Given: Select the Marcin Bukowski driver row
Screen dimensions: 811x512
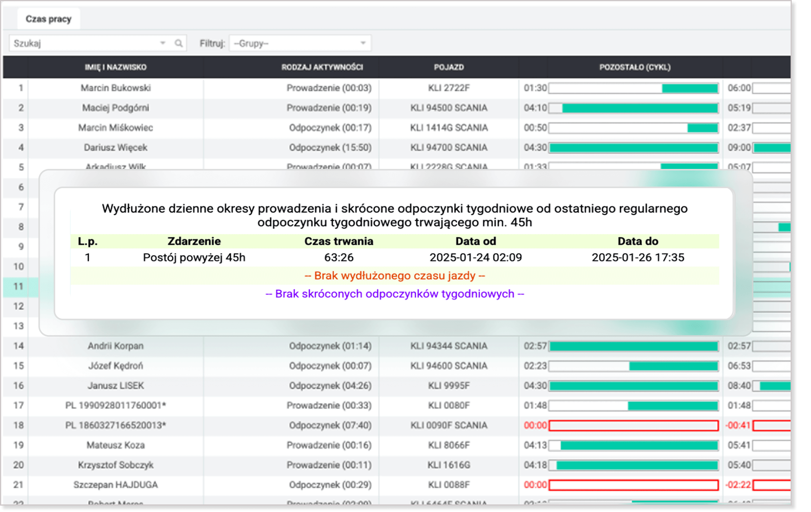Looking at the screenshot, I should [116, 88].
